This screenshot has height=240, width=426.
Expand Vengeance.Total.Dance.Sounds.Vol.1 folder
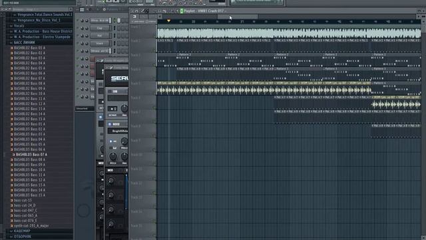pyautogui.click(x=43, y=15)
